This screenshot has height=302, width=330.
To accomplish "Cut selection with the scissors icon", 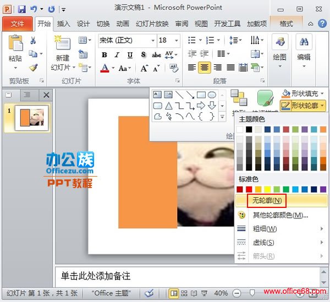I will (33, 40).
